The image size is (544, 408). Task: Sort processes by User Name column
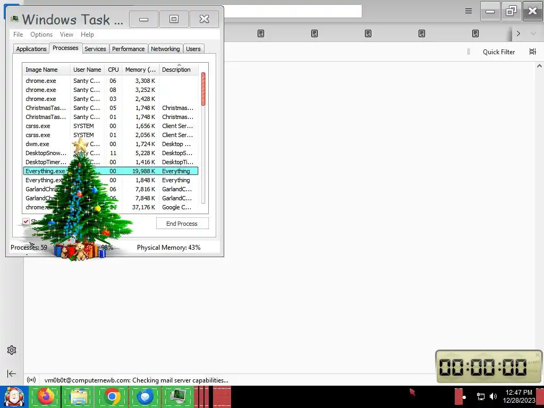pyautogui.click(x=87, y=70)
